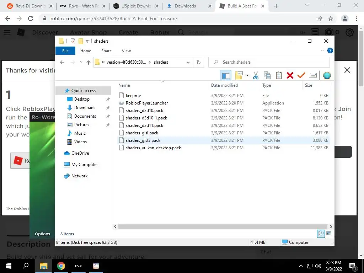The width and height of the screenshot is (364, 273).
Task: Click the teal shell icon in toolbar
Action: click(x=327, y=75)
